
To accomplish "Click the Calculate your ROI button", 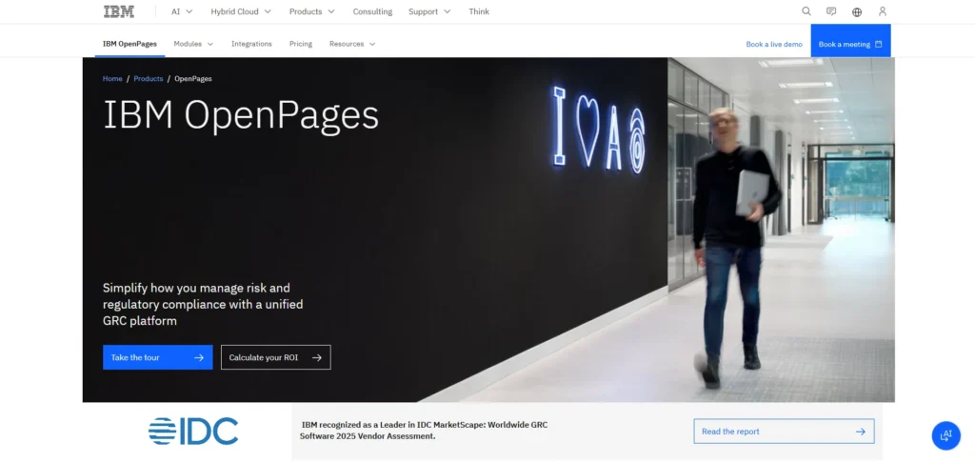I will click(276, 357).
